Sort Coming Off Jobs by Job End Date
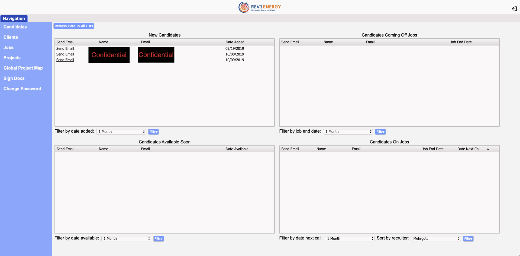Screen dimensions: 520x256 (x=461, y=42)
